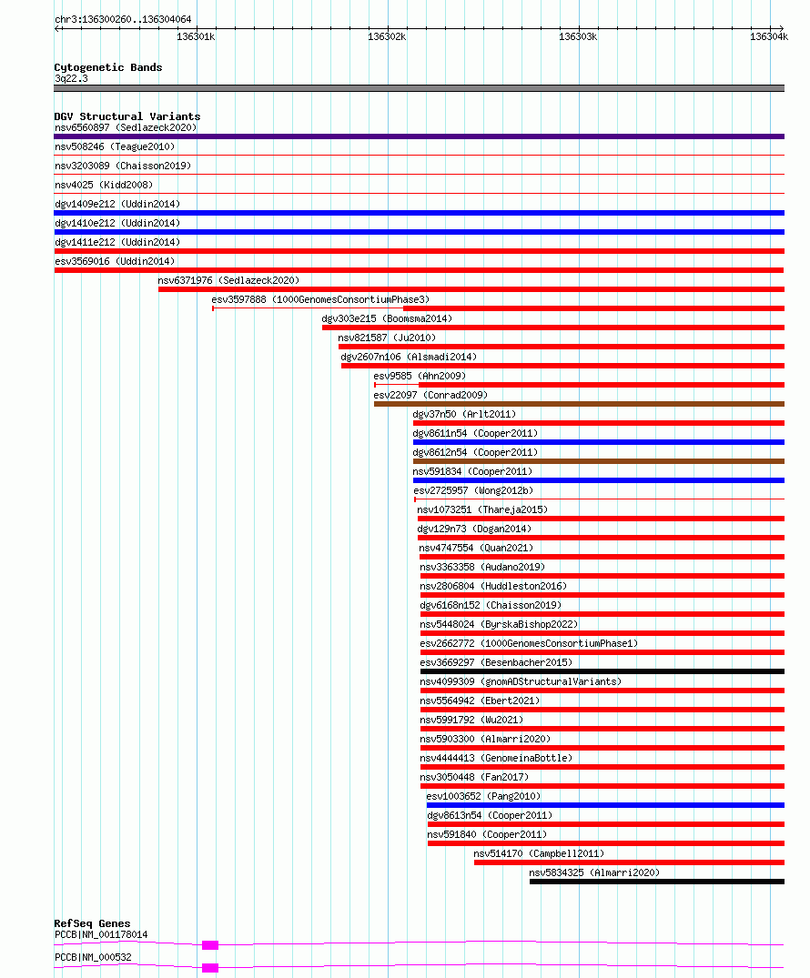Click the esv22097 (Conrad2009) brown variant bar
Screen dimensions: 810x978
coord(579,404)
